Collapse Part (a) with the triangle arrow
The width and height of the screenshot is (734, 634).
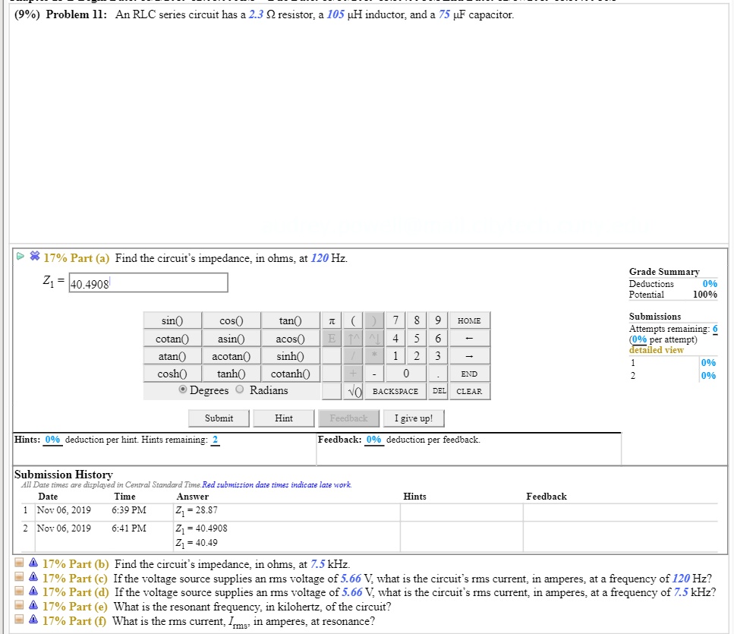pyautogui.click(x=20, y=258)
